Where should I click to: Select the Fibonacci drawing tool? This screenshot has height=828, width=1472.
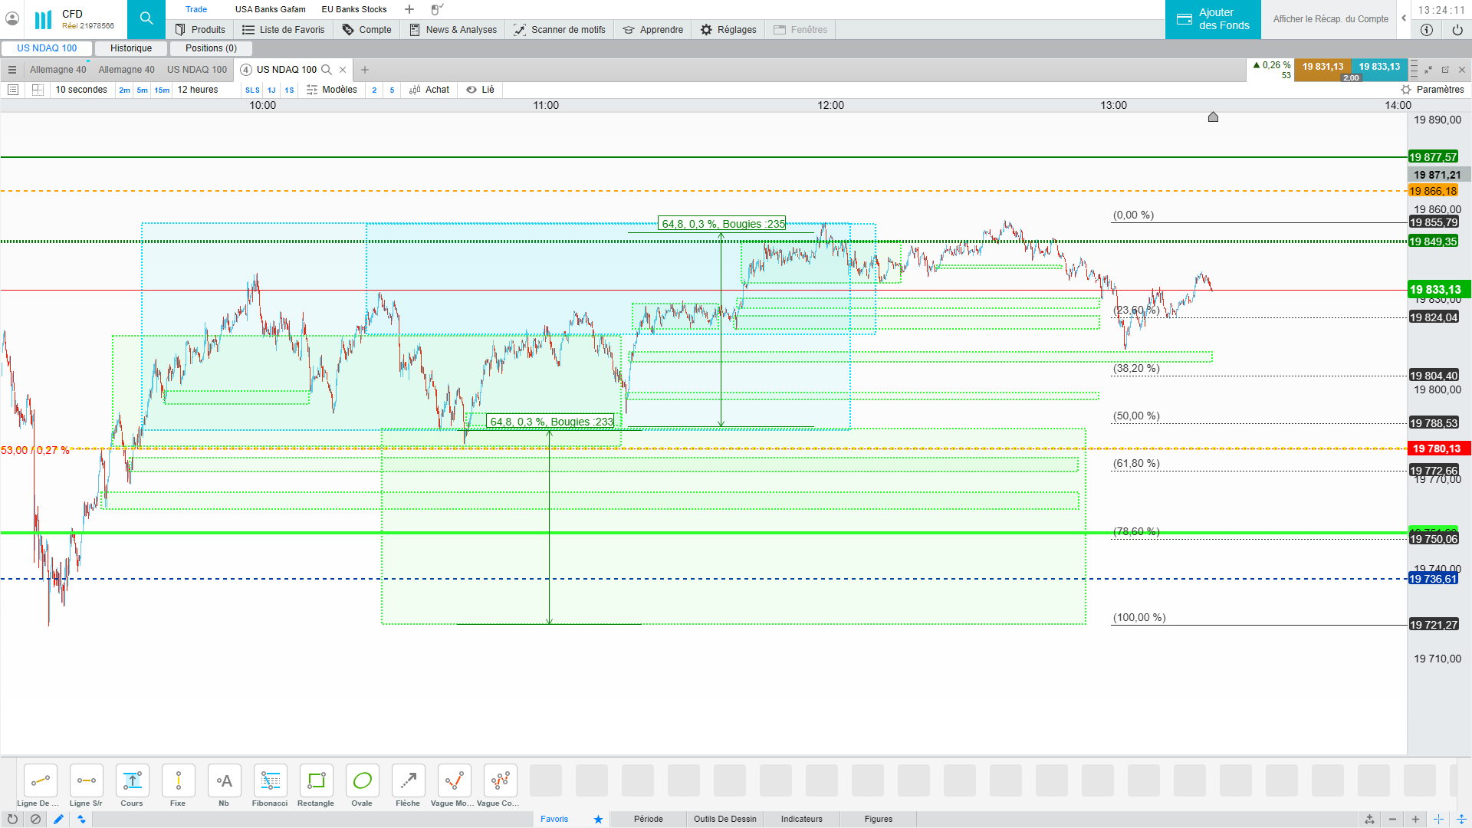coord(270,781)
